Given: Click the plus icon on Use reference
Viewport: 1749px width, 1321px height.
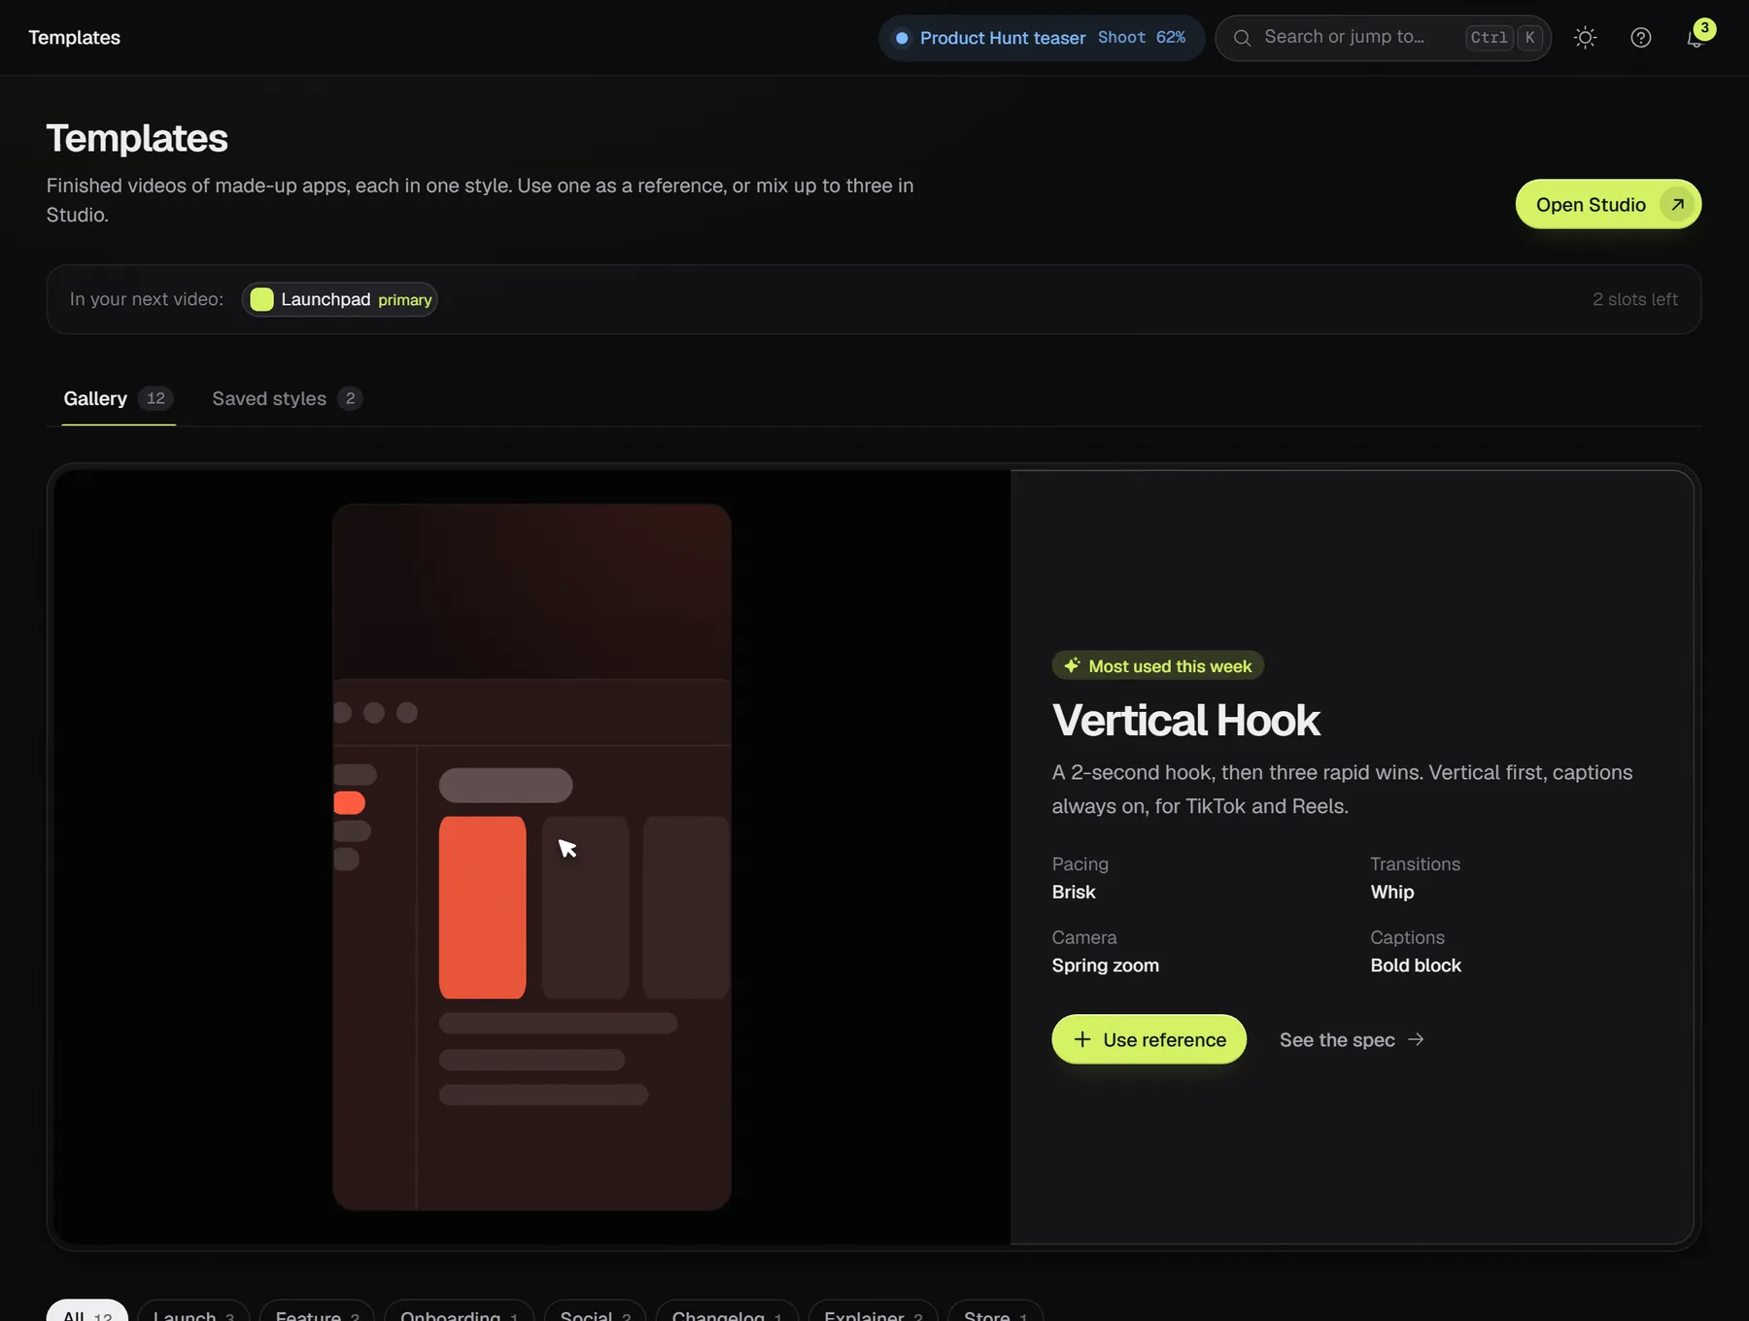Looking at the screenshot, I should pos(1081,1039).
